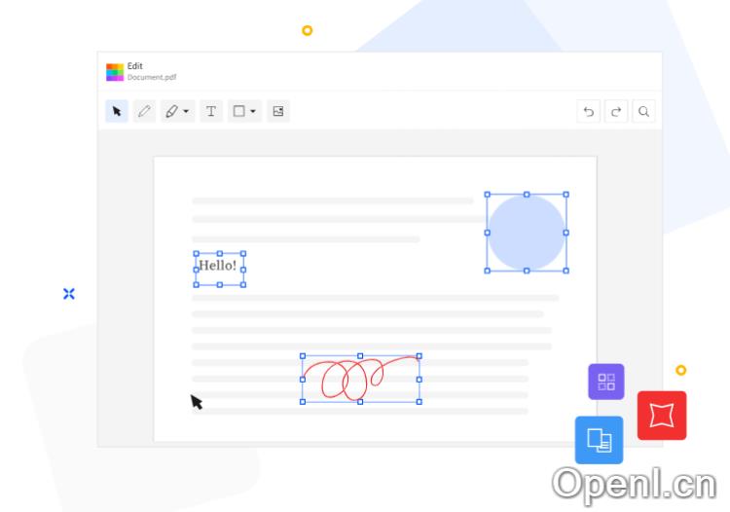Select the arrow pointer tool
The height and width of the screenshot is (512, 730).
click(x=117, y=111)
